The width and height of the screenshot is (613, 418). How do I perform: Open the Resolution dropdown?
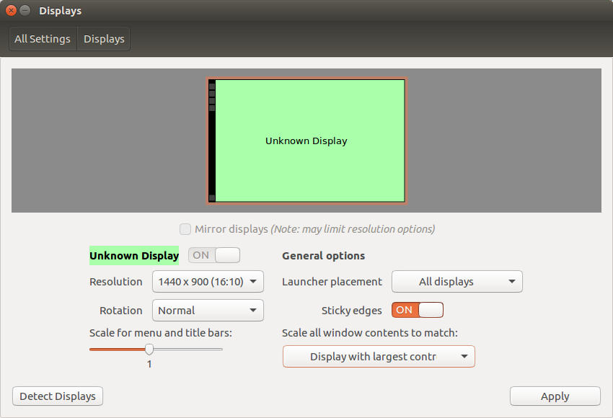208,281
